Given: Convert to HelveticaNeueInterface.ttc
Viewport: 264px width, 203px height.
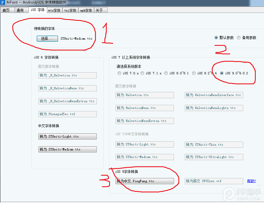Looking at the screenshot, I should pyautogui.click(x=214, y=95).
